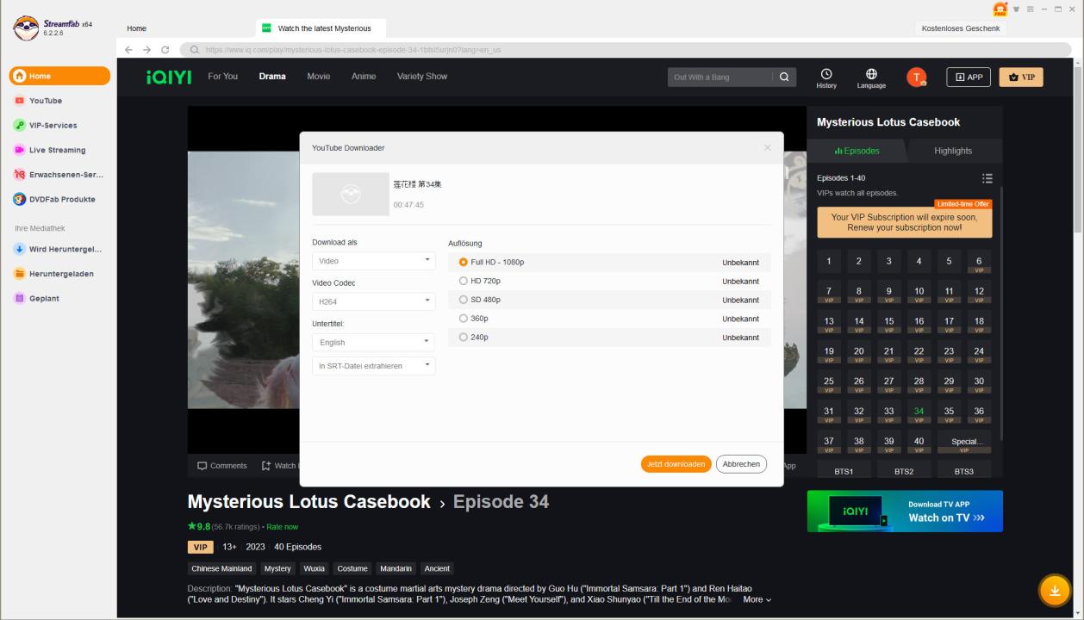Click Jetzt downloaden button

(676, 464)
